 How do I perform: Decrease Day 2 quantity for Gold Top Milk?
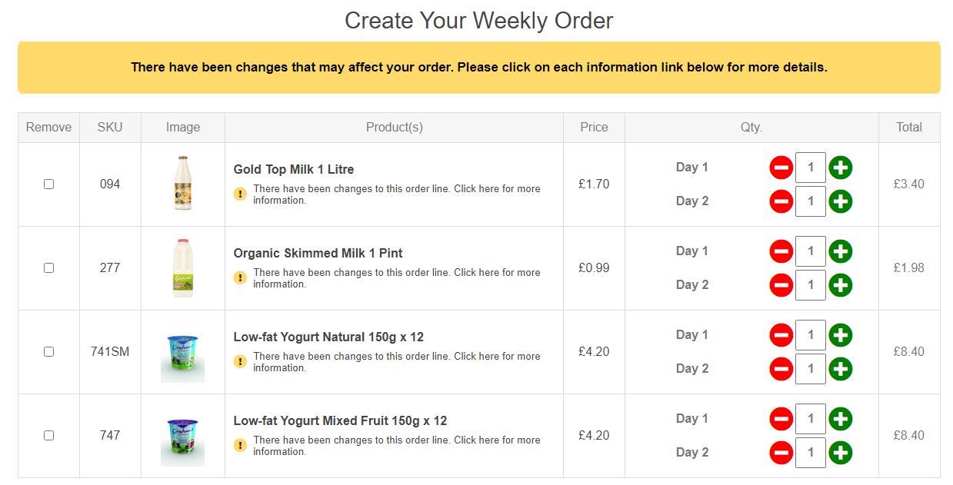(781, 201)
